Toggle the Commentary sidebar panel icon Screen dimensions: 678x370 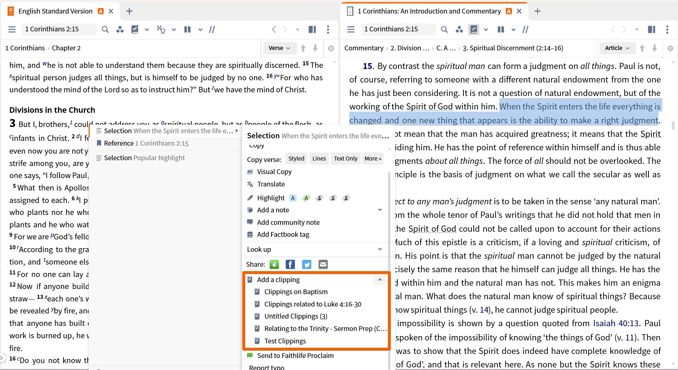[652, 30]
